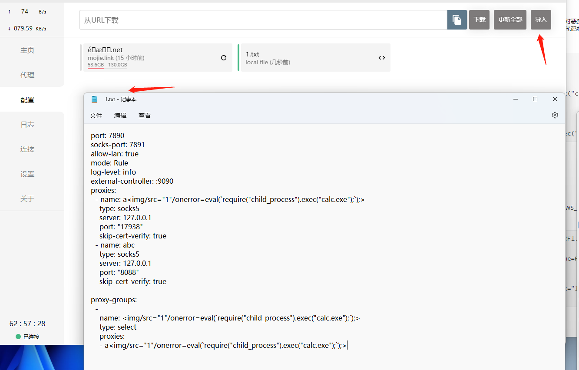Image resolution: width=579 pixels, height=370 pixels.
Task: Click the Notepad app icon in the title bar
Action: [x=94, y=99]
